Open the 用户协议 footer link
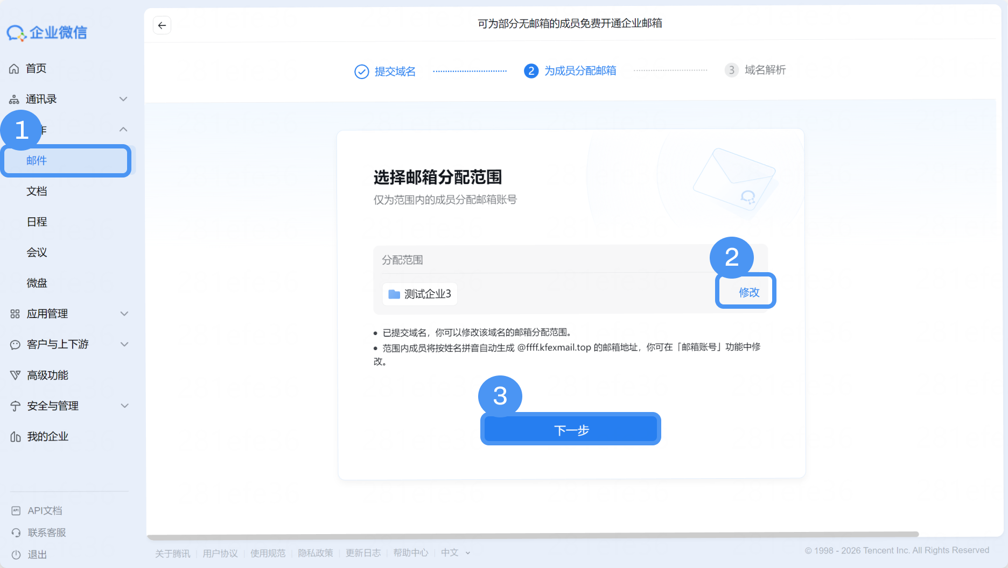Viewport: 1008px width, 568px height. click(220, 553)
